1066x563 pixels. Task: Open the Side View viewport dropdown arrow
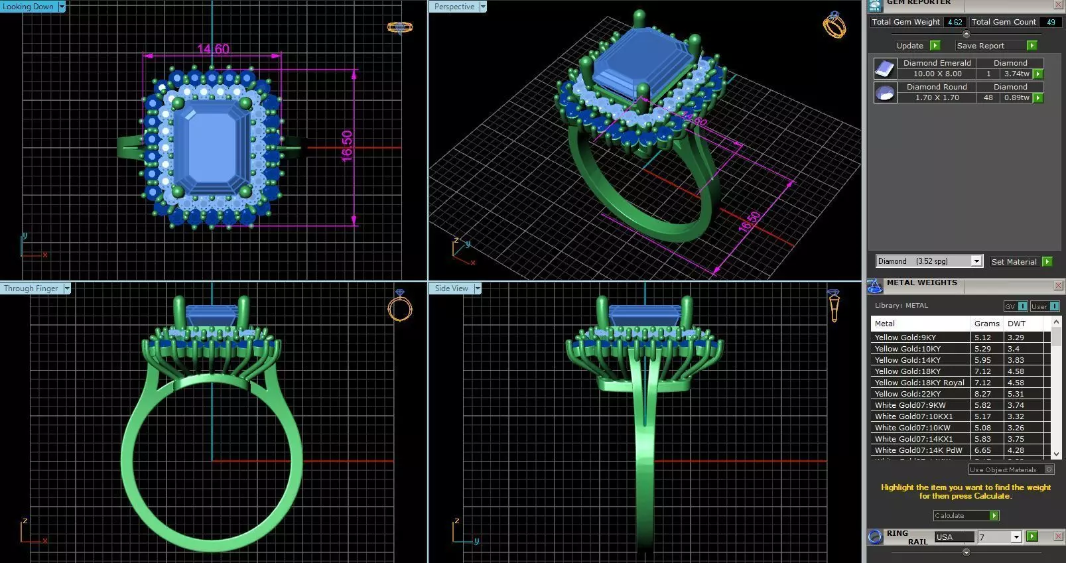(x=477, y=288)
